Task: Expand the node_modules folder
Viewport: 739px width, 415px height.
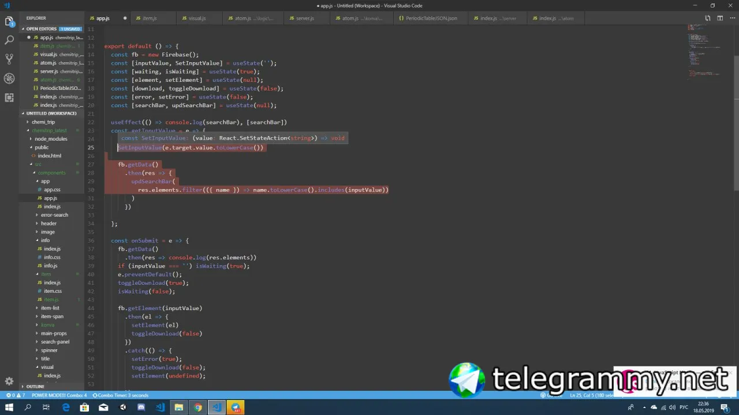Action: coord(51,139)
